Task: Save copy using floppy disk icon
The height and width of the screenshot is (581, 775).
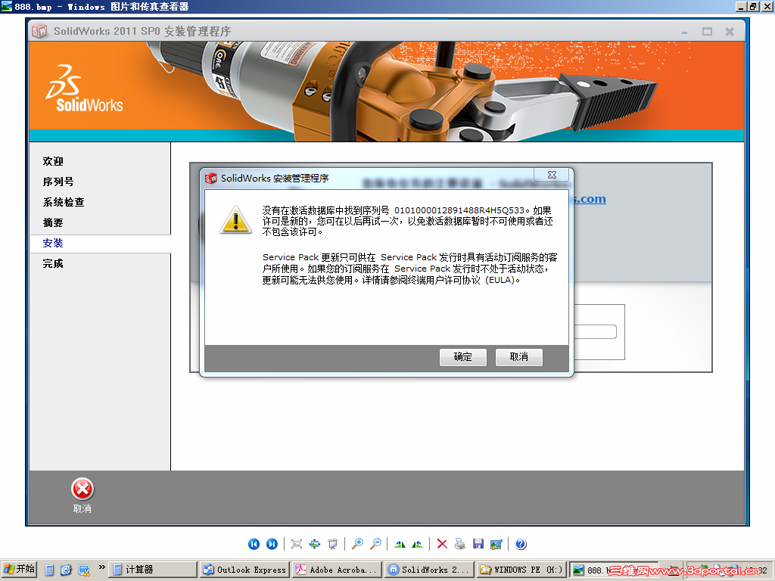Action: tap(478, 544)
